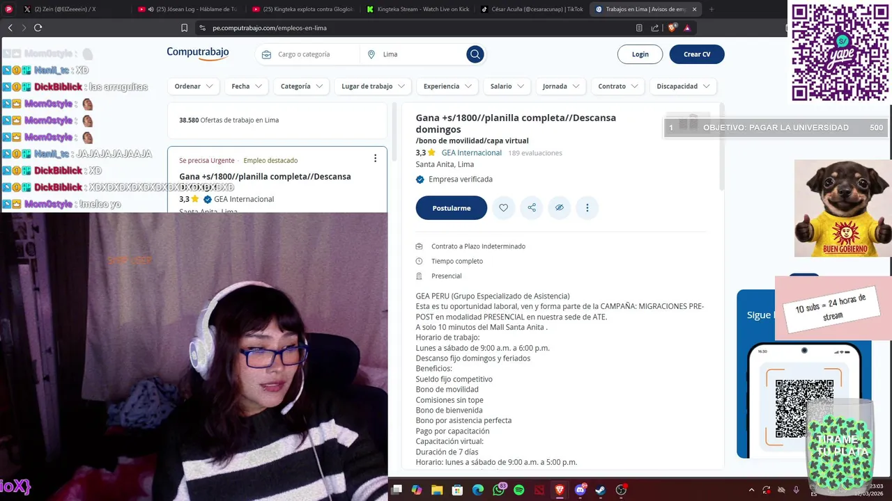Image resolution: width=892 pixels, height=501 pixels.
Task: Expand the Discapacidad filter dropdown
Action: tap(683, 86)
